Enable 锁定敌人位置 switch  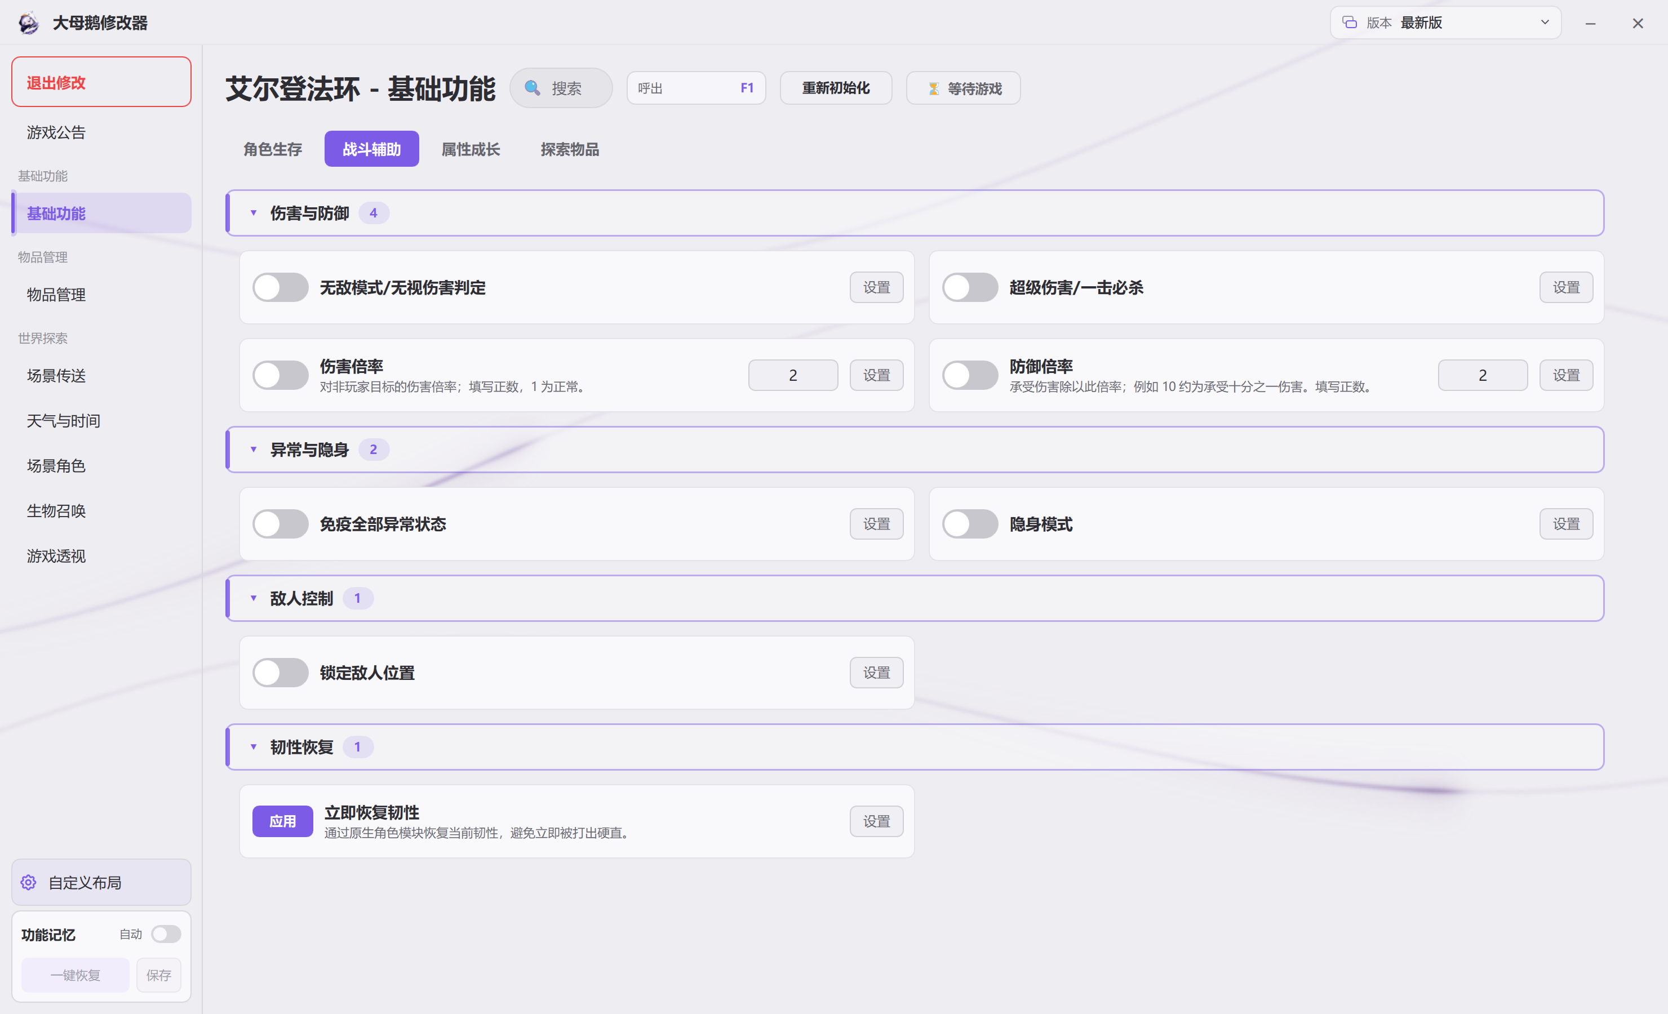(280, 673)
